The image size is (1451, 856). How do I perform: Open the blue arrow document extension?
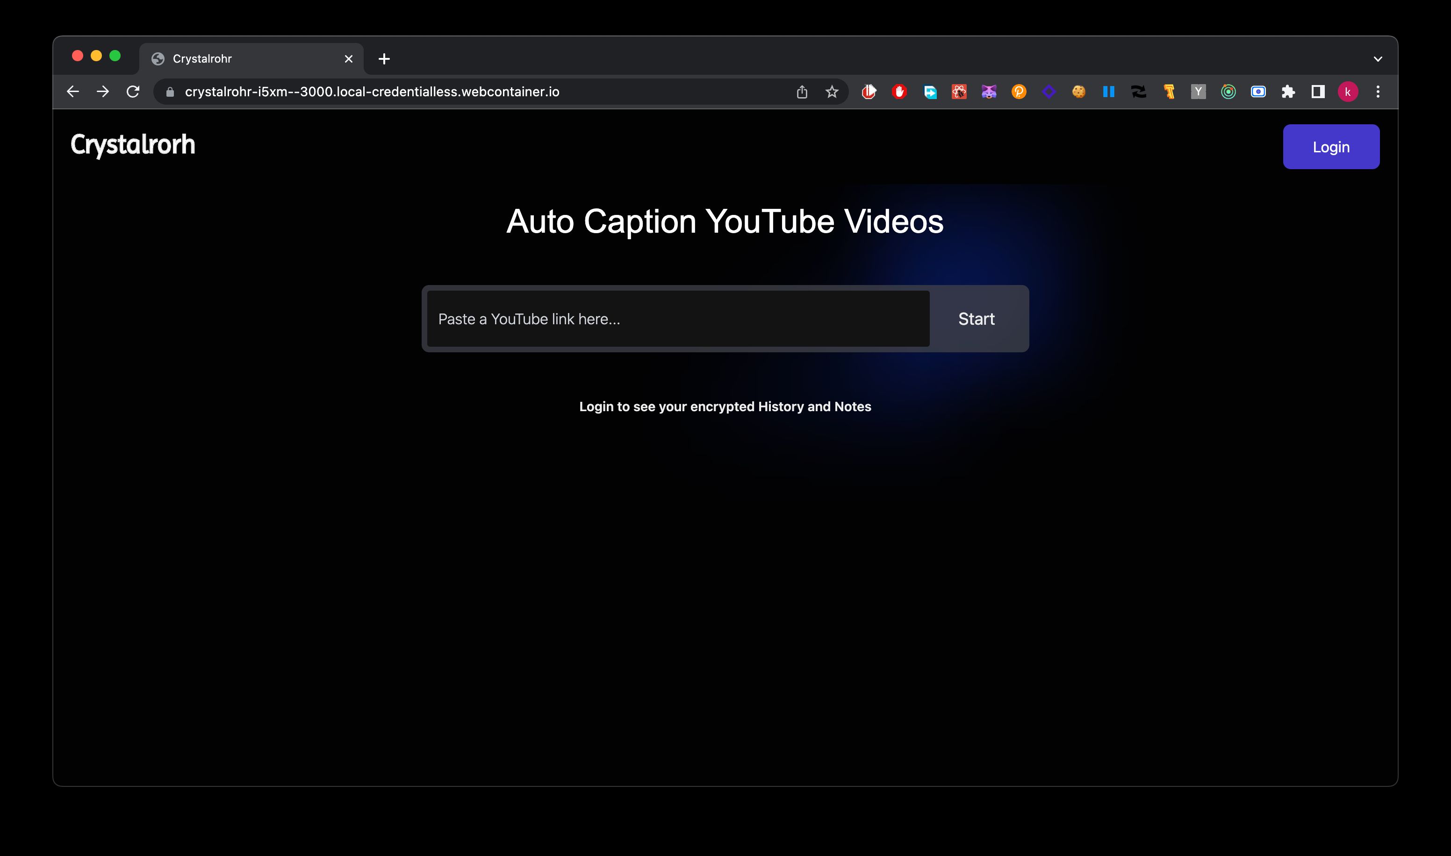[x=929, y=92]
